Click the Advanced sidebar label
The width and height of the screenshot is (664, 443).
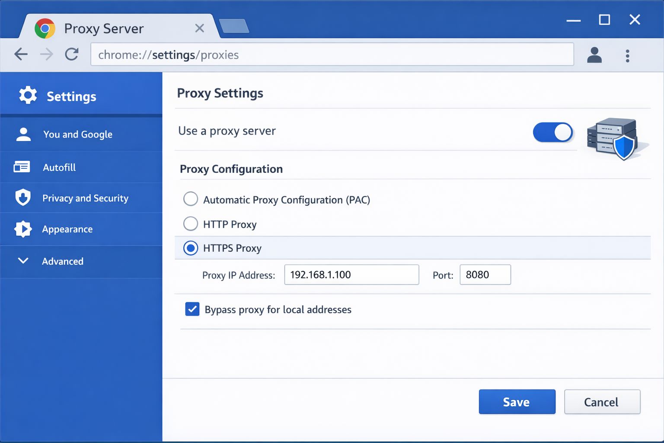point(63,261)
